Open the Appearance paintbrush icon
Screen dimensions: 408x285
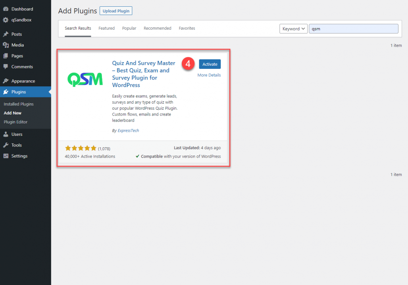pos(6,81)
